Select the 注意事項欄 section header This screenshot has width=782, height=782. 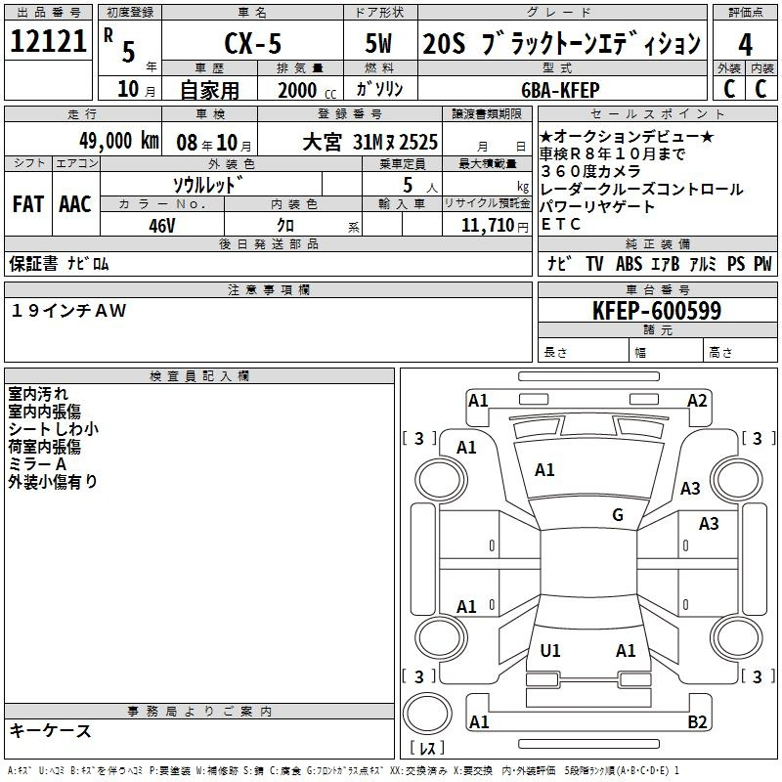pyautogui.click(x=268, y=289)
